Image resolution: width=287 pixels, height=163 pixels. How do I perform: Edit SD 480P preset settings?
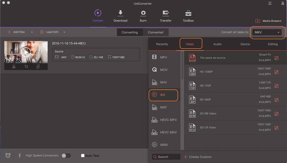[x=277, y=100]
